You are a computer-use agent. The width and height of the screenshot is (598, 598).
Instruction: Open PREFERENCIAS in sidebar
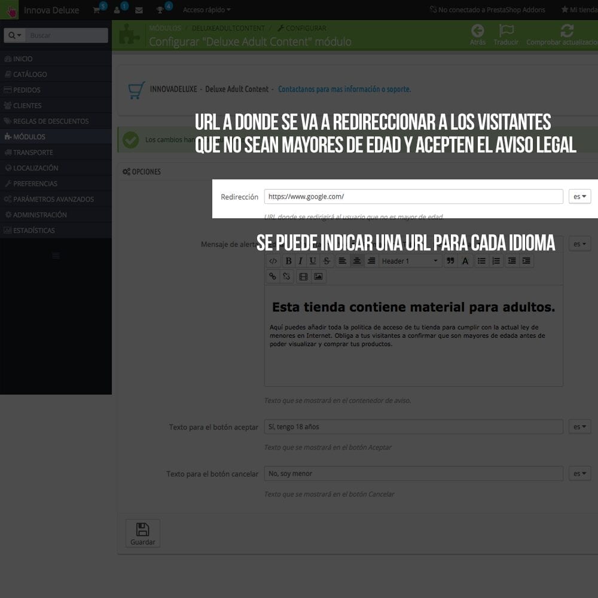[x=56, y=184]
